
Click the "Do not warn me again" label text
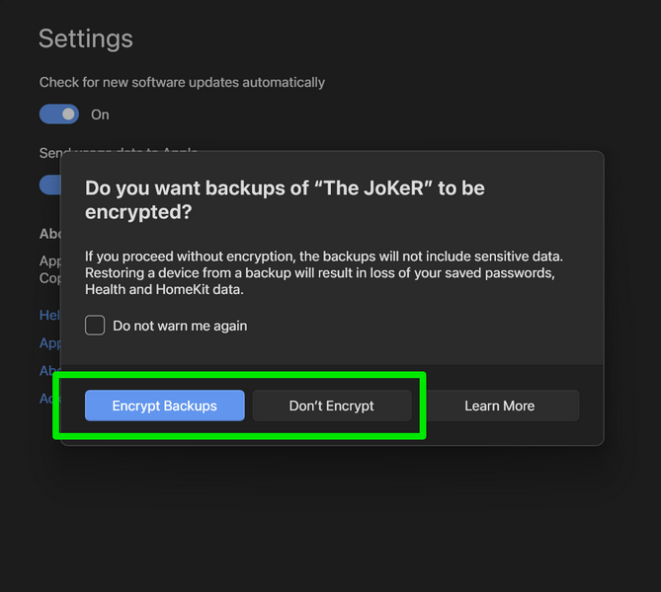180,326
